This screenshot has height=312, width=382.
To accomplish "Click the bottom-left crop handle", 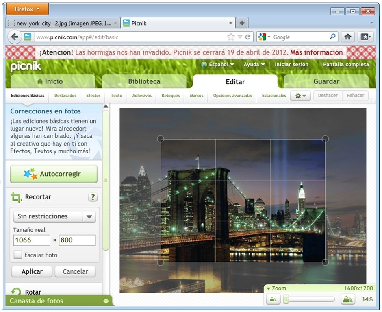I will [x=161, y=262].
